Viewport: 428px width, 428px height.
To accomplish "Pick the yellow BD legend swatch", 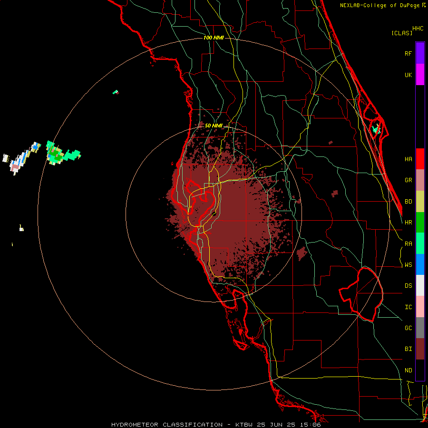I will (420, 202).
